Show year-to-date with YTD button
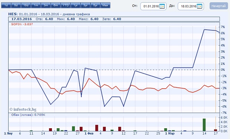The width and height of the screenshot is (230, 139). pos(66,5)
